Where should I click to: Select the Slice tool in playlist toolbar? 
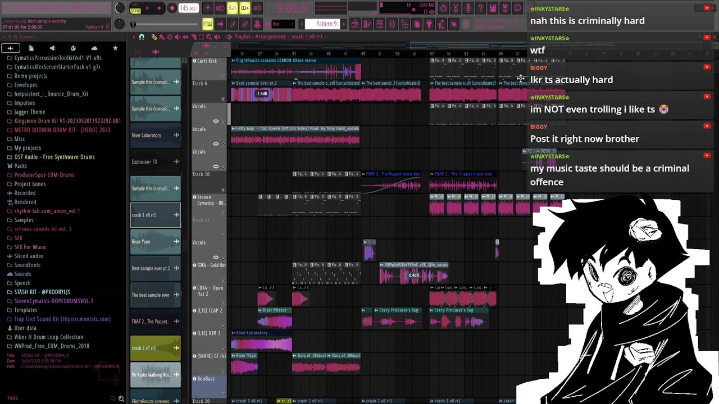click(193, 37)
